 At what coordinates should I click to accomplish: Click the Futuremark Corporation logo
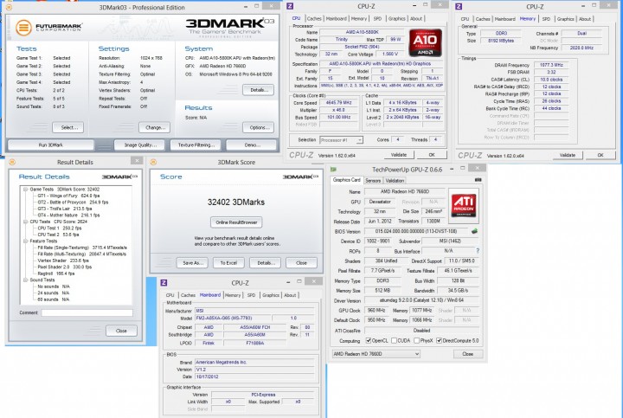pos(48,27)
